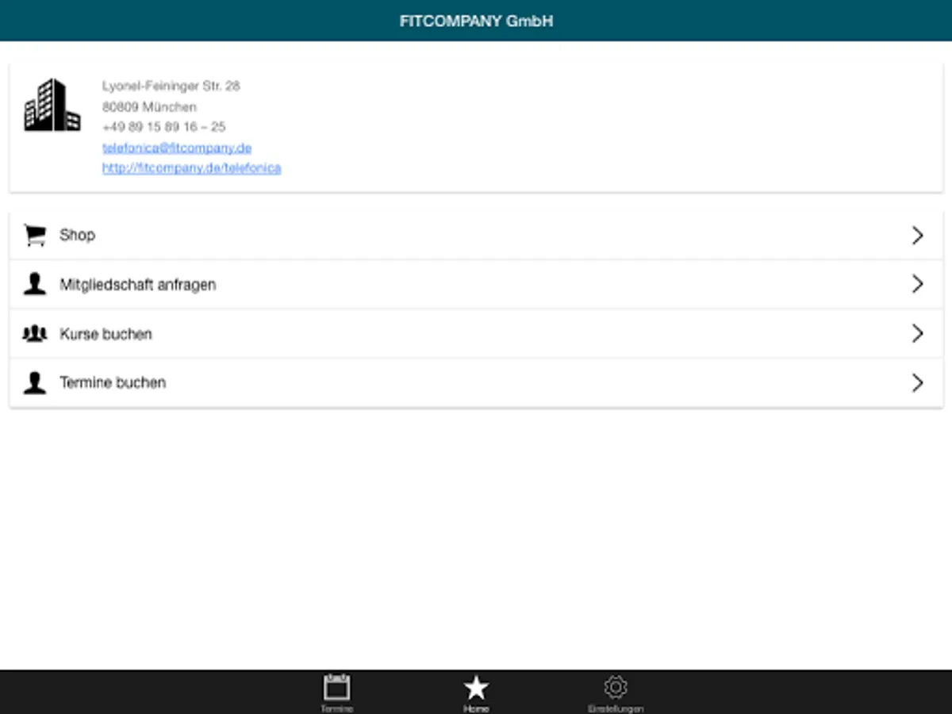This screenshot has width=952, height=714.
Task: Open chevron on Termine buchen row
Action: [918, 382]
